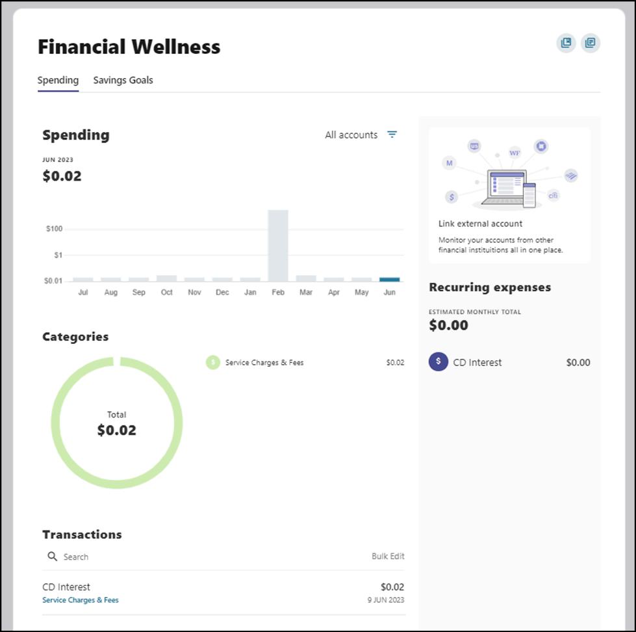Click the stacked chart icon in header
636x632 pixels.
tap(566, 44)
